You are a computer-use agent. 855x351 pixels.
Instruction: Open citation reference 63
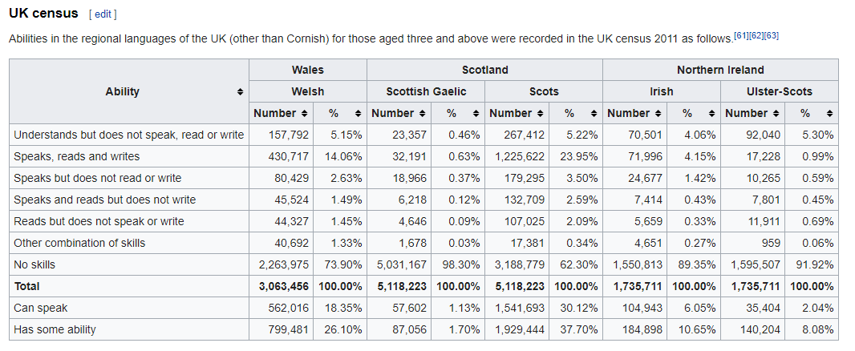(x=772, y=35)
